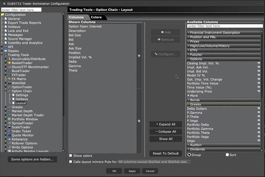The height and width of the screenshot is (177, 265).
Task: Click the Show All button
Action: [166, 139]
